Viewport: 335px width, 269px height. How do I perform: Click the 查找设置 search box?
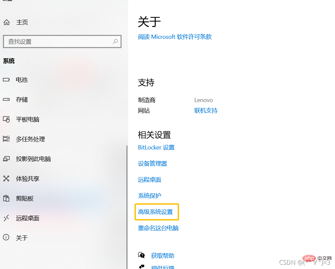tap(62, 41)
